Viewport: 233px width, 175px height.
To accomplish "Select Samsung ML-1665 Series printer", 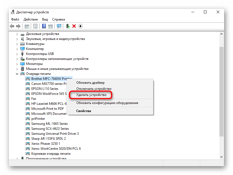I will (49, 124).
